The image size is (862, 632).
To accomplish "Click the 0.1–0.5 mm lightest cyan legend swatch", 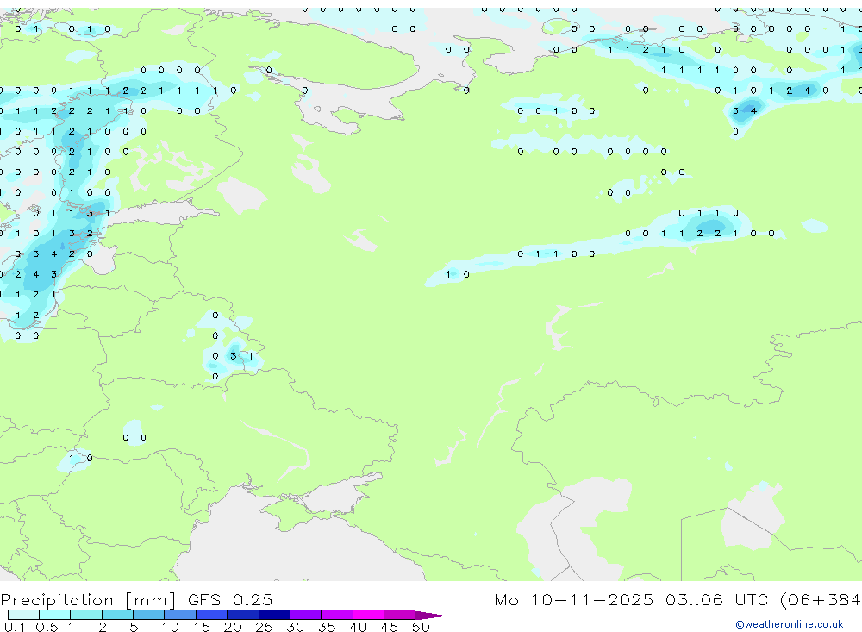I will 23,615.
